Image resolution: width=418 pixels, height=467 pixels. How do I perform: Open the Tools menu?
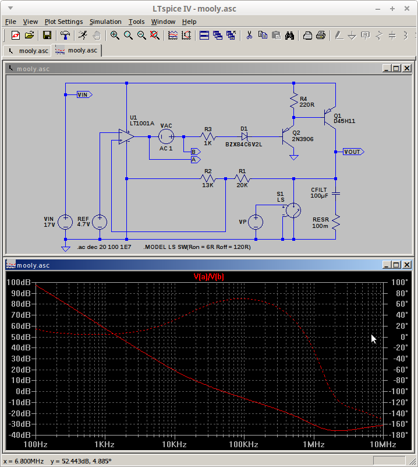pos(136,22)
